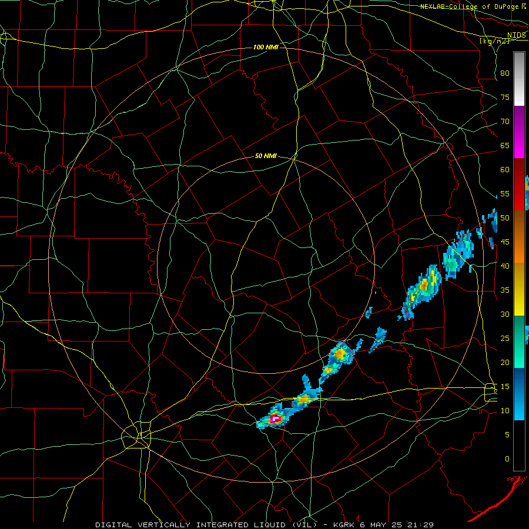Click the NIDS label text
529x529 pixels.
[x=517, y=35]
